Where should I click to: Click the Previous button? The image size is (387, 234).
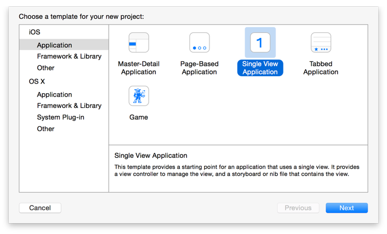coord(298,208)
